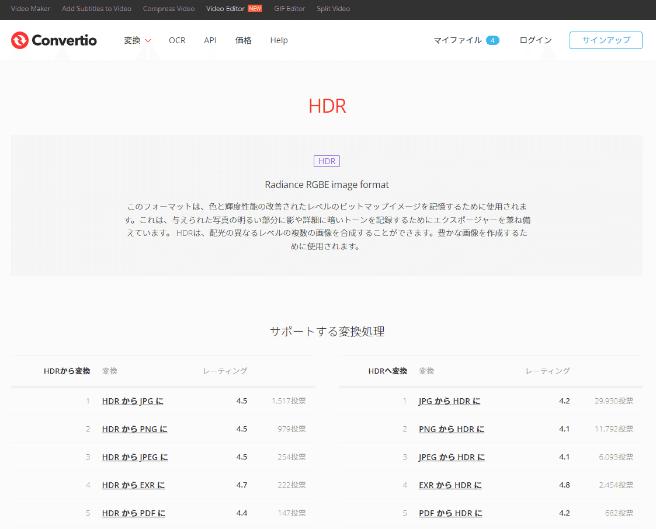Open the HDR から EXR に conversion

tap(133, 485)
